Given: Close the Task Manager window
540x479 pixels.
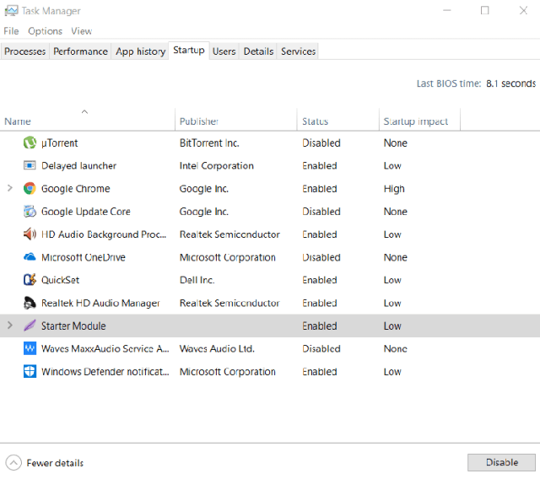Looking at the screenshot, I should click(523, 10).
